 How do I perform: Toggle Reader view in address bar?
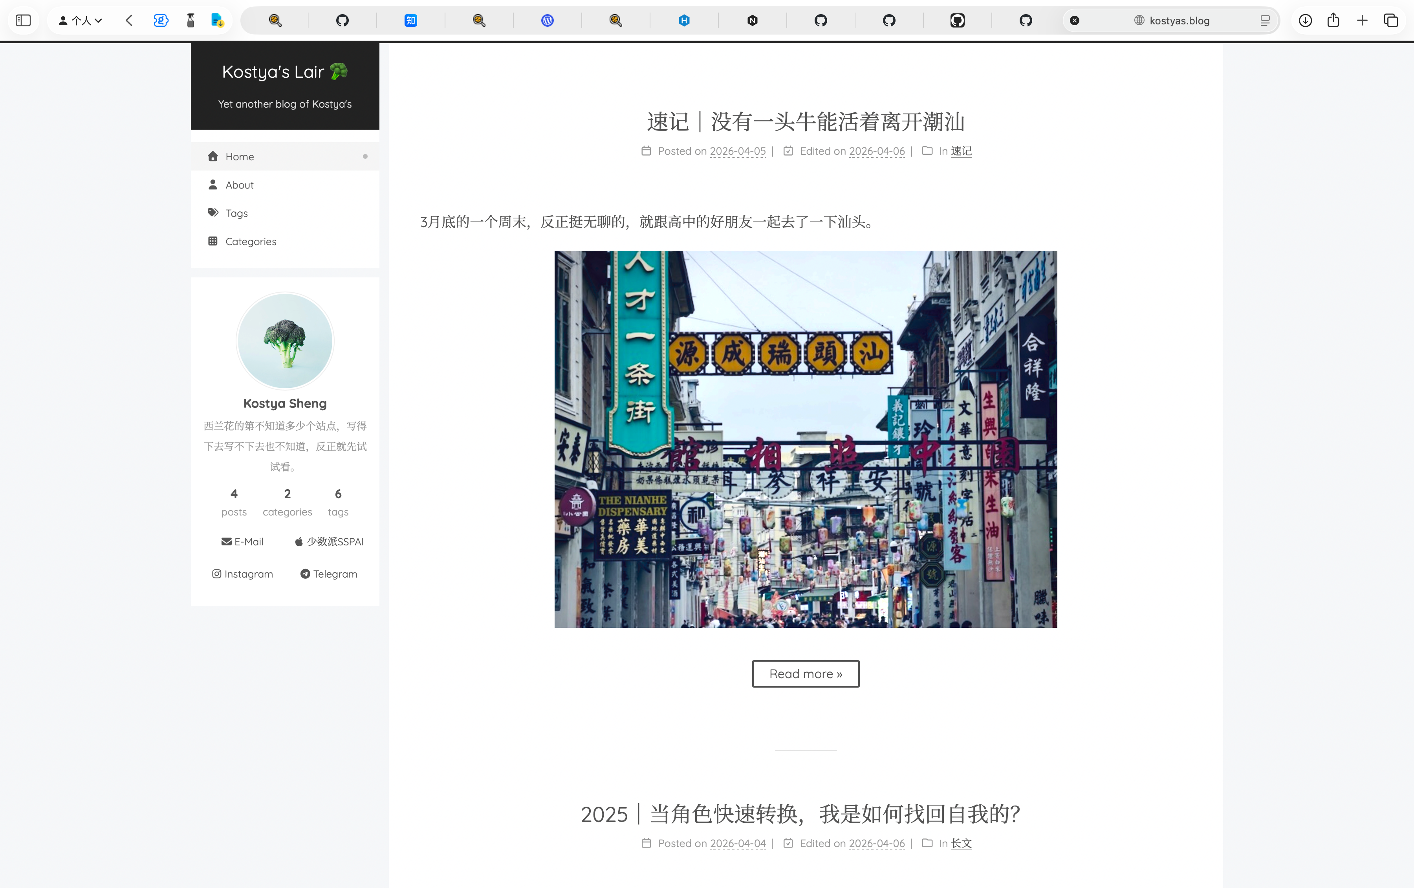[1265, 20]
